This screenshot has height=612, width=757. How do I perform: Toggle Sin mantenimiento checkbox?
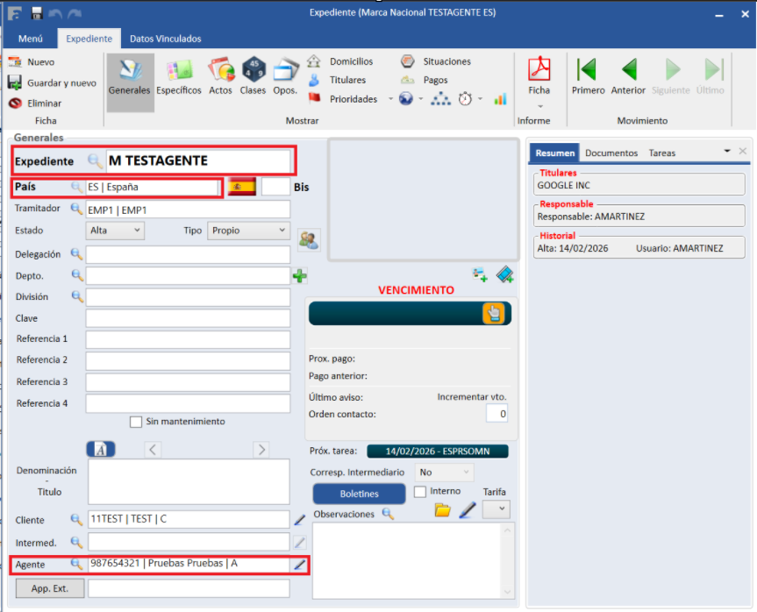pyautogui.click(x=136, y=422)
